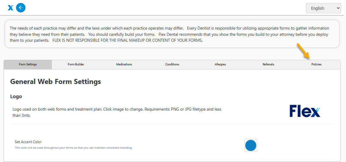Click the blue X logo icon
Viewport: 346px width, 162px height.
click(x=10, y=8)
